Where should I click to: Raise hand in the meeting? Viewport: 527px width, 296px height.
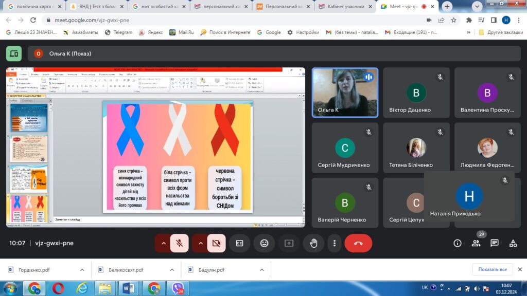pyautogui.click(x=313, y=243)
